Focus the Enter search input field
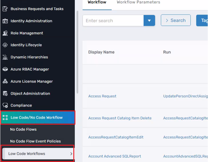208x162 pixels. (113, 20)
